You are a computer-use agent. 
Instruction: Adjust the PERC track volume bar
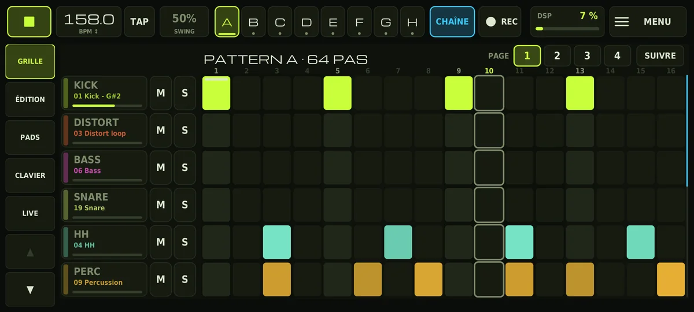coord(108,292)
